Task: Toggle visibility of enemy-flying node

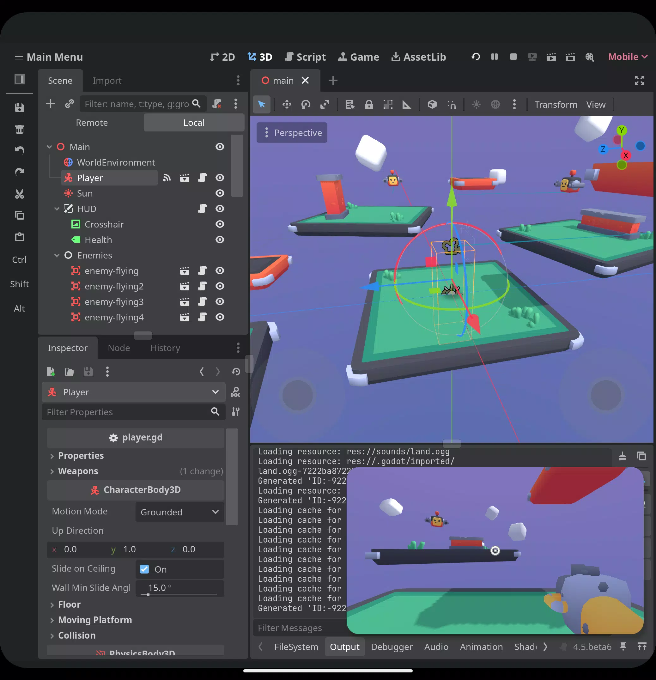Action: [220, 270]
